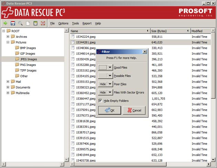217x168 pixels.
Task: Open the Options menu
Action: [63, 23]
